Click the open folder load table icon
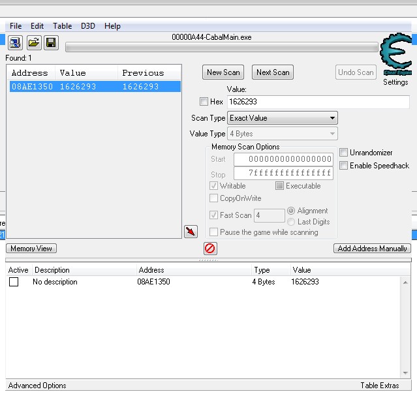The width and height of the screenshot is (417, 396). [x=33, y=44]
